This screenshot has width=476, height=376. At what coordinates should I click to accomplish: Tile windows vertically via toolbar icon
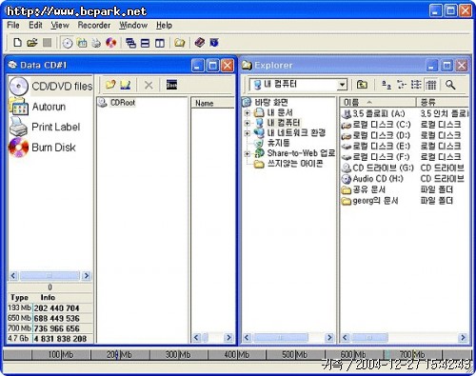click(160, 43)
